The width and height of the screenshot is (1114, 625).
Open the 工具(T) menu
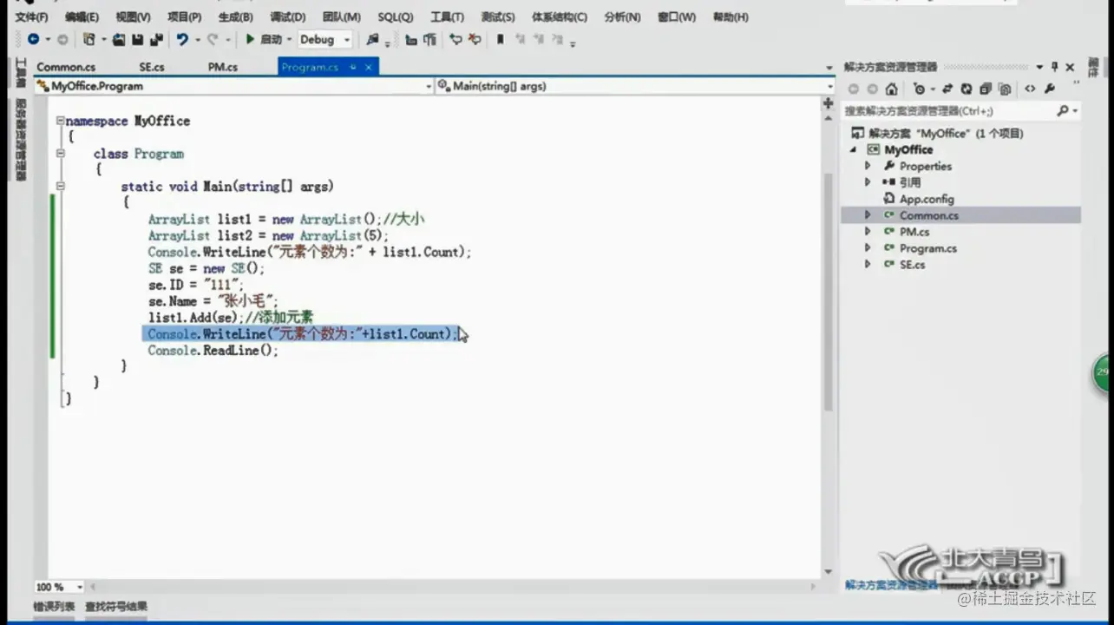point(447,16)
